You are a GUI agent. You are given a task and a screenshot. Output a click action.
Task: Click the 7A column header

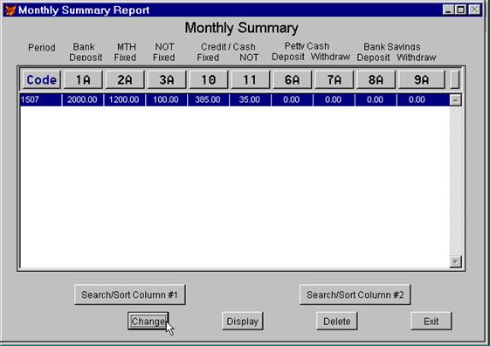click(x=334, y=80)
